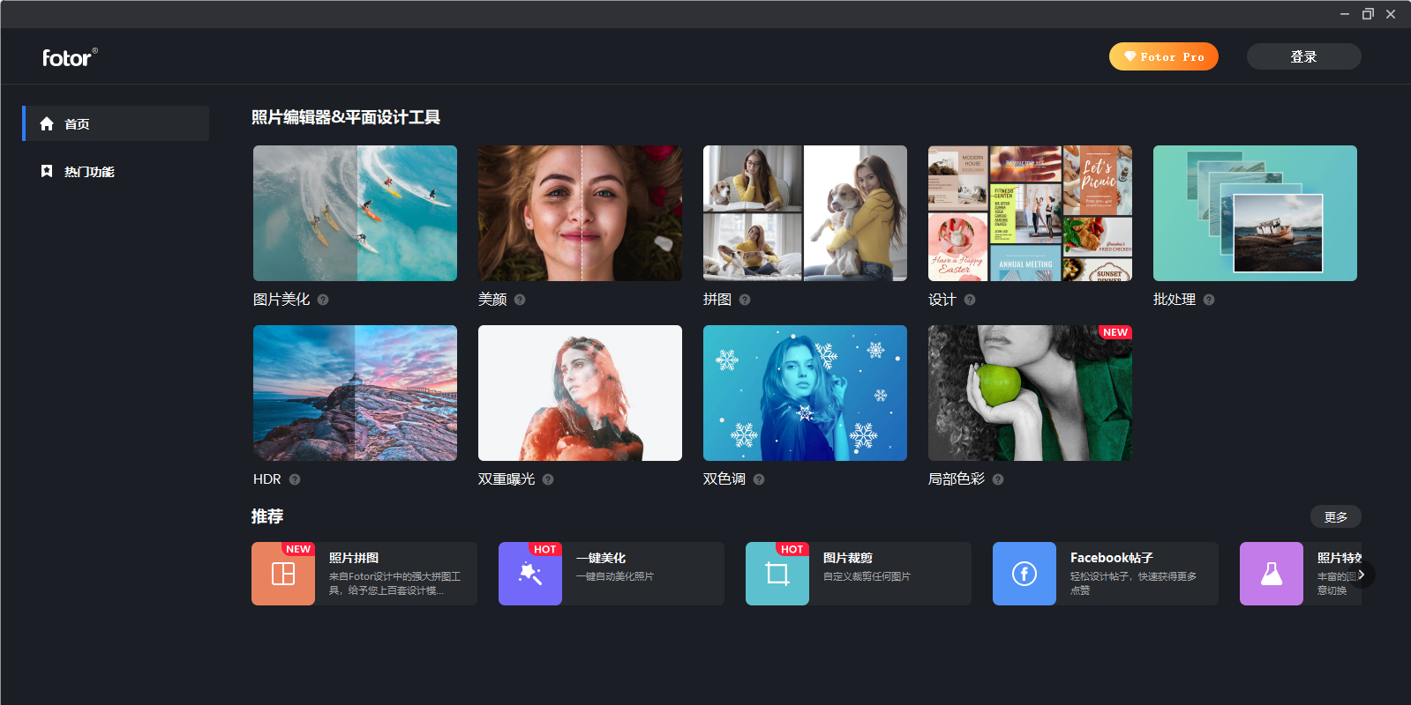Viewport: 1411px width, 705px height.
Task: Open help icon next to 批处理
Action: (1209, 300)
